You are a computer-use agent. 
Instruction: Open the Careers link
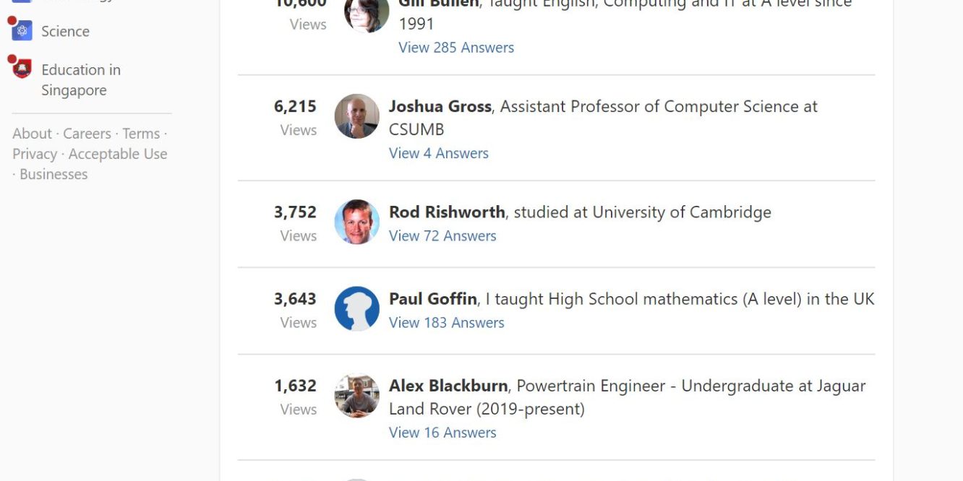click(x=86, y=133)
